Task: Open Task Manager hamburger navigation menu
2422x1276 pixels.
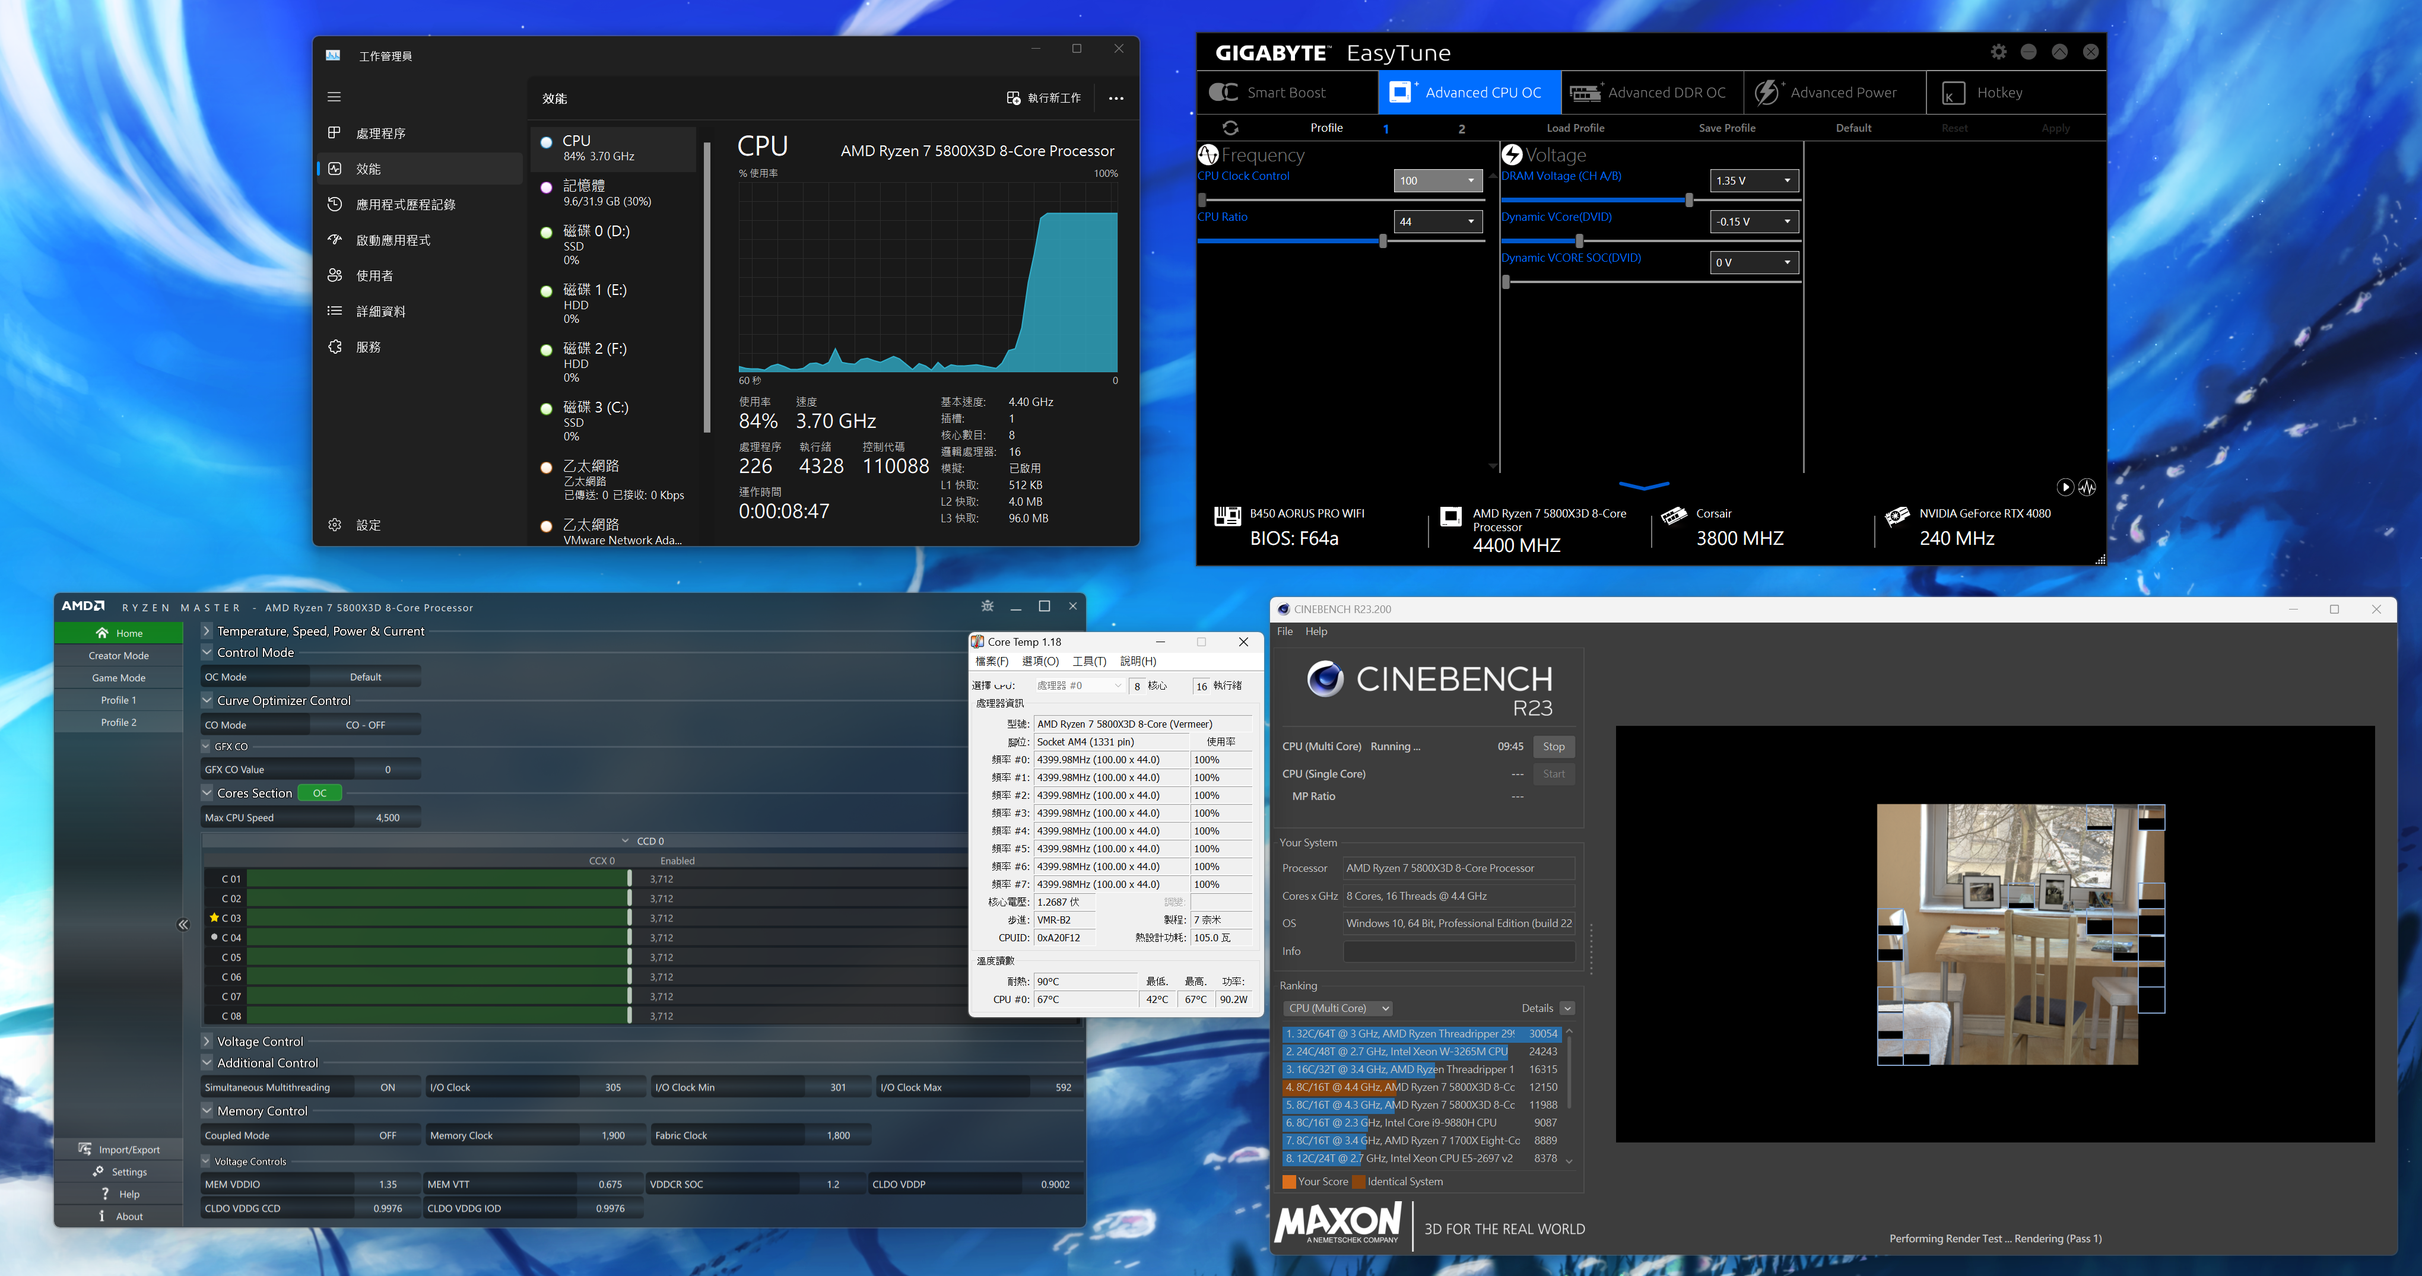Action: click(334, 97)
